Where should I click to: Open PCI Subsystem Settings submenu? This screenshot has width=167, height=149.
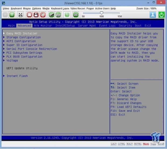(x=24, y=53)
